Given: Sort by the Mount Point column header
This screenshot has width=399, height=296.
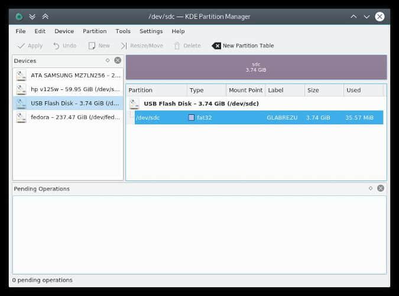Looking at the screenshot, I should pyautogui.click(x=245, y=91).
